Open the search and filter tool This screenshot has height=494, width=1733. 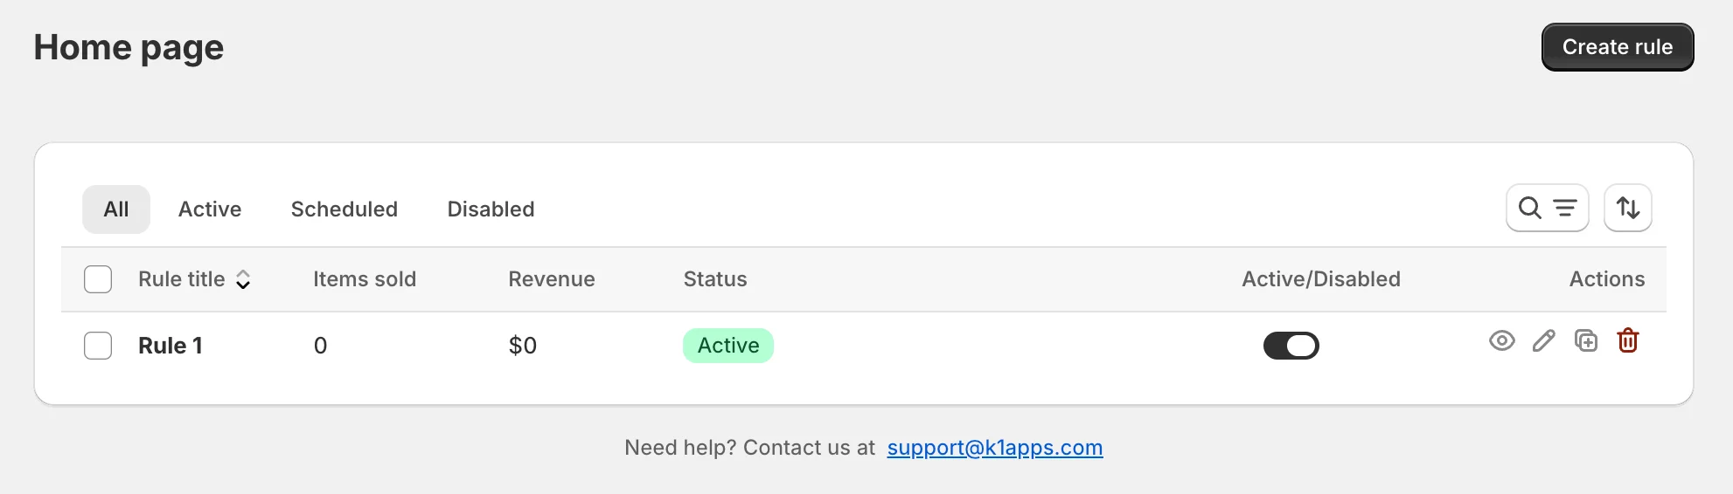[x=1547, y=209]
